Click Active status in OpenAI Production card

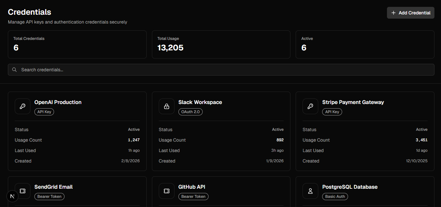(x=134, y=129)
